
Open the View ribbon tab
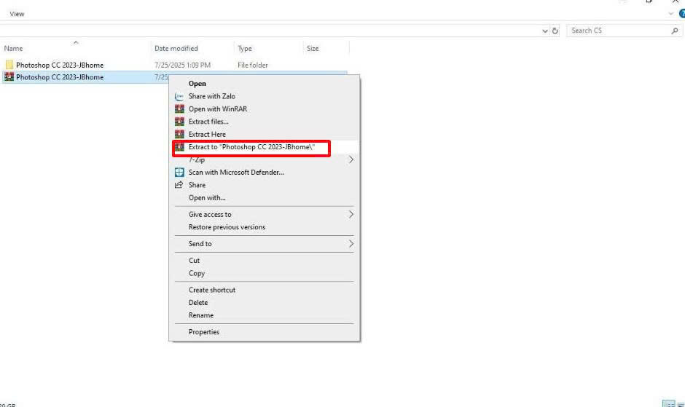17,14
